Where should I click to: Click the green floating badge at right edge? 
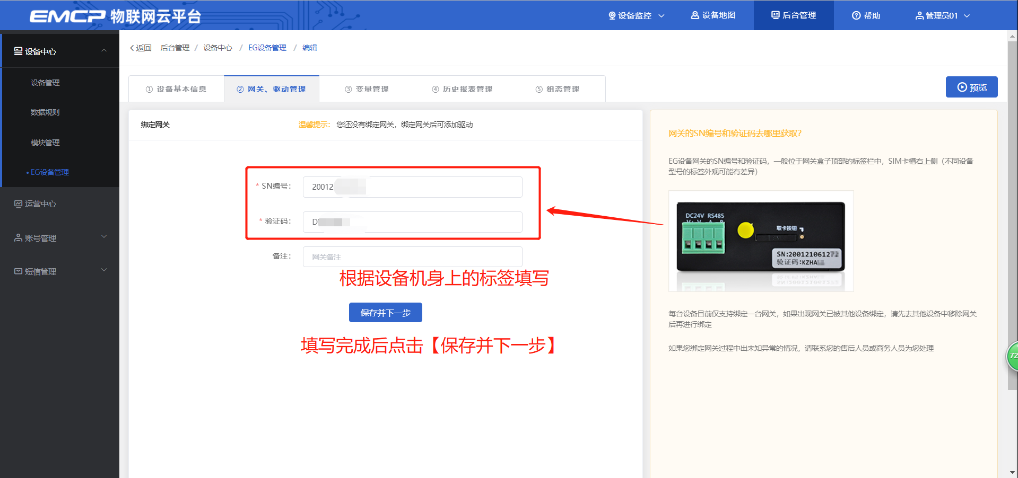(x=1012, y=356)
